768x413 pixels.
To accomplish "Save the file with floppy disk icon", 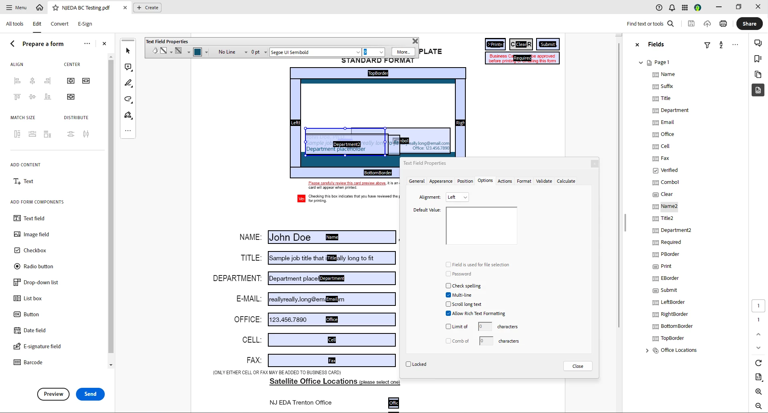I will (x=691, y=24).
